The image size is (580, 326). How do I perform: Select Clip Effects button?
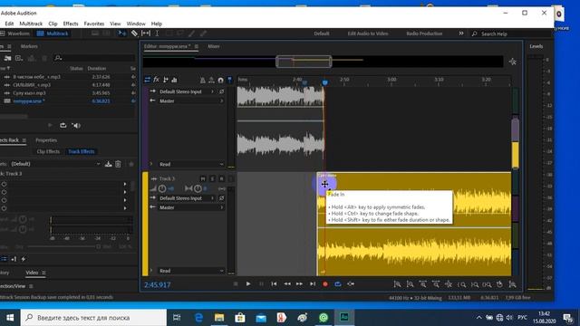[x=48, y=151]
